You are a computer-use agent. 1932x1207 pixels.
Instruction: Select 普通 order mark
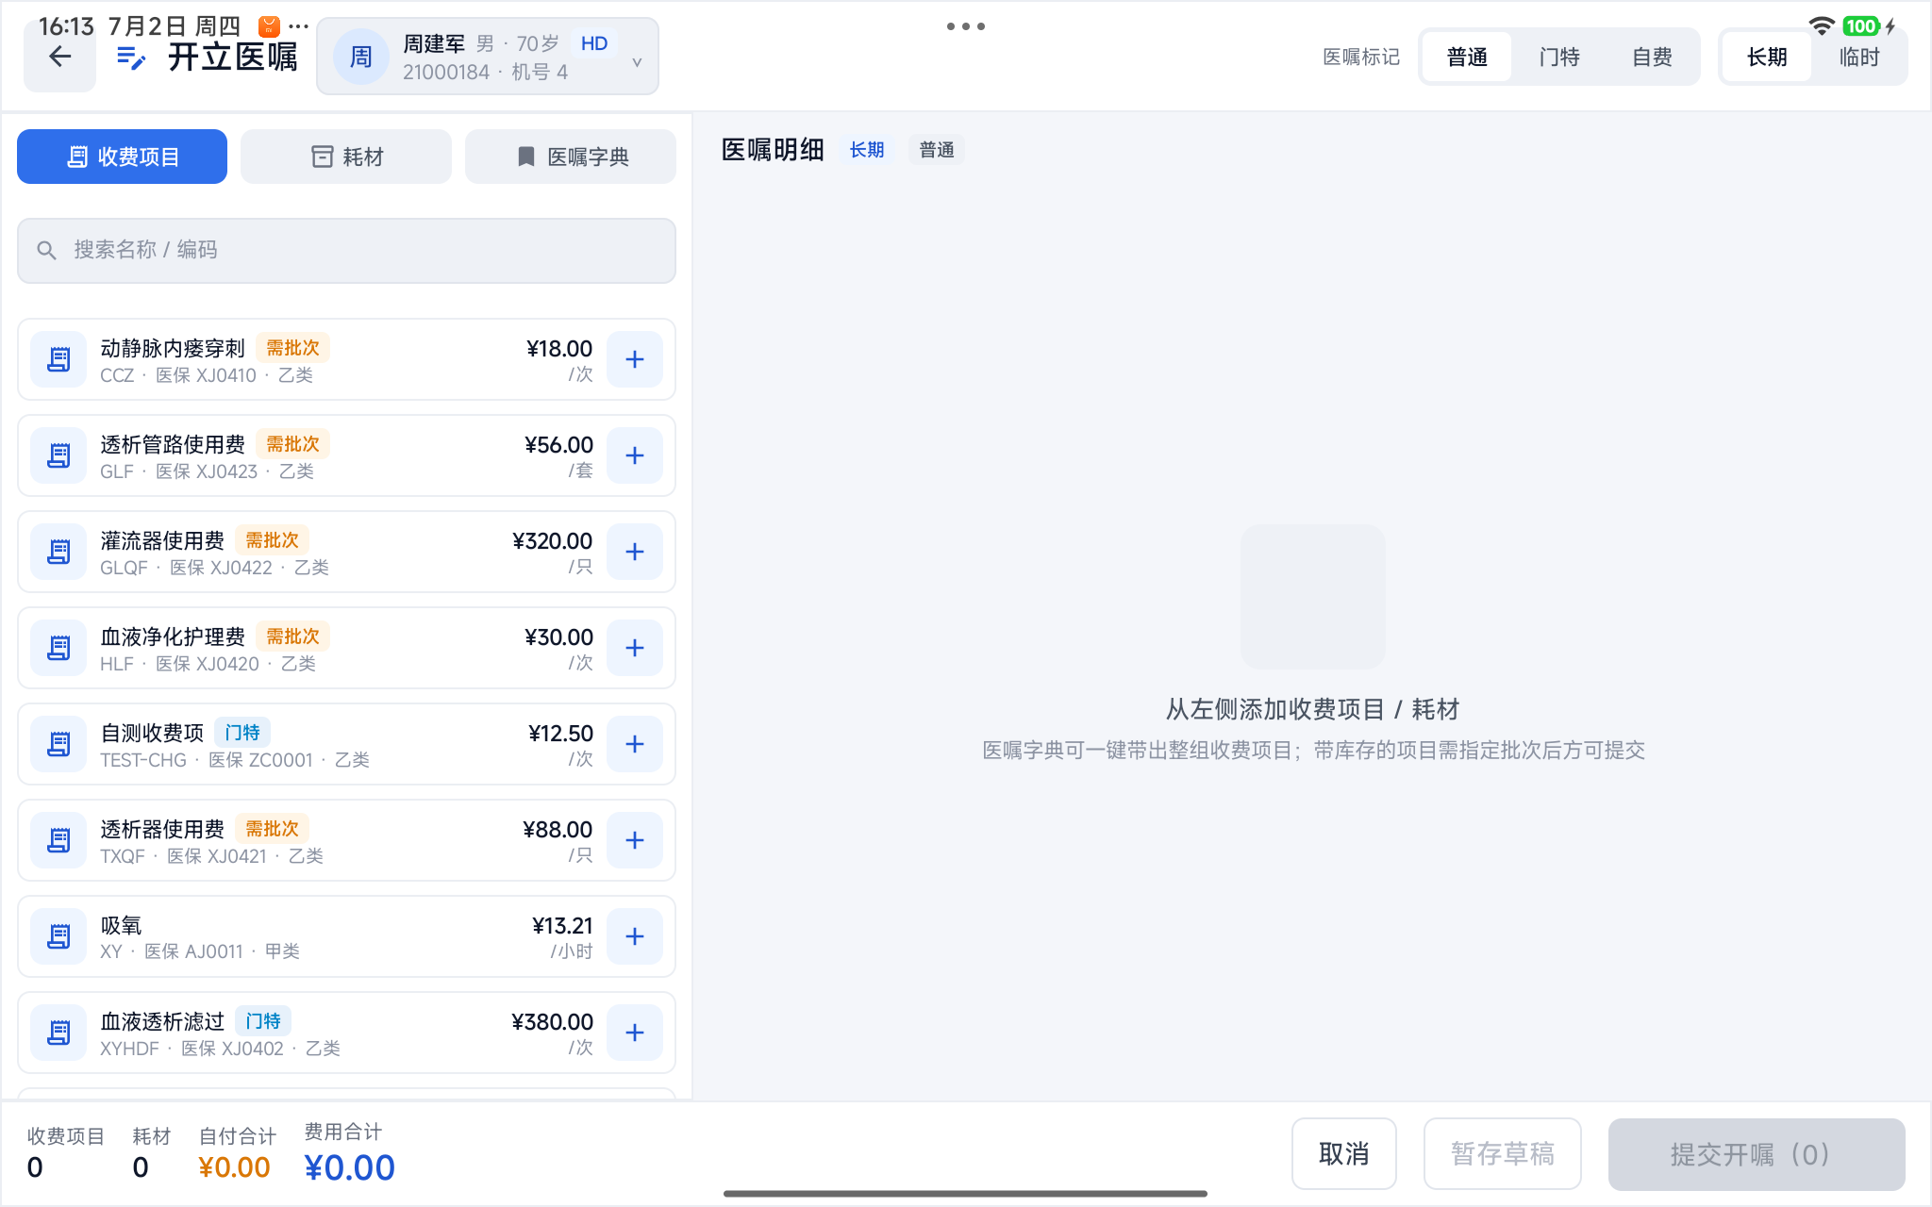tap(1467, 57)
